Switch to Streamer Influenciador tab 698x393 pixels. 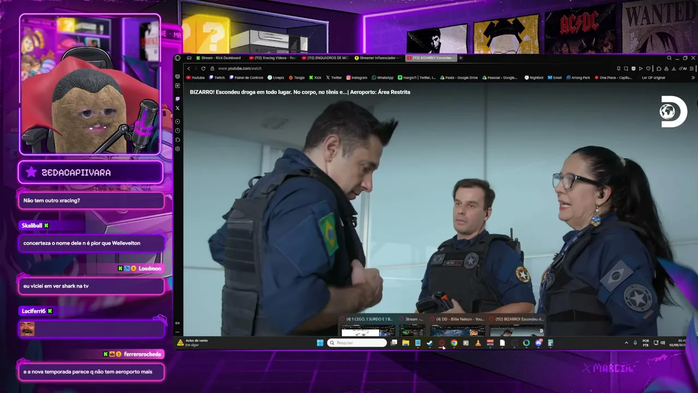[x=378, y=58]
